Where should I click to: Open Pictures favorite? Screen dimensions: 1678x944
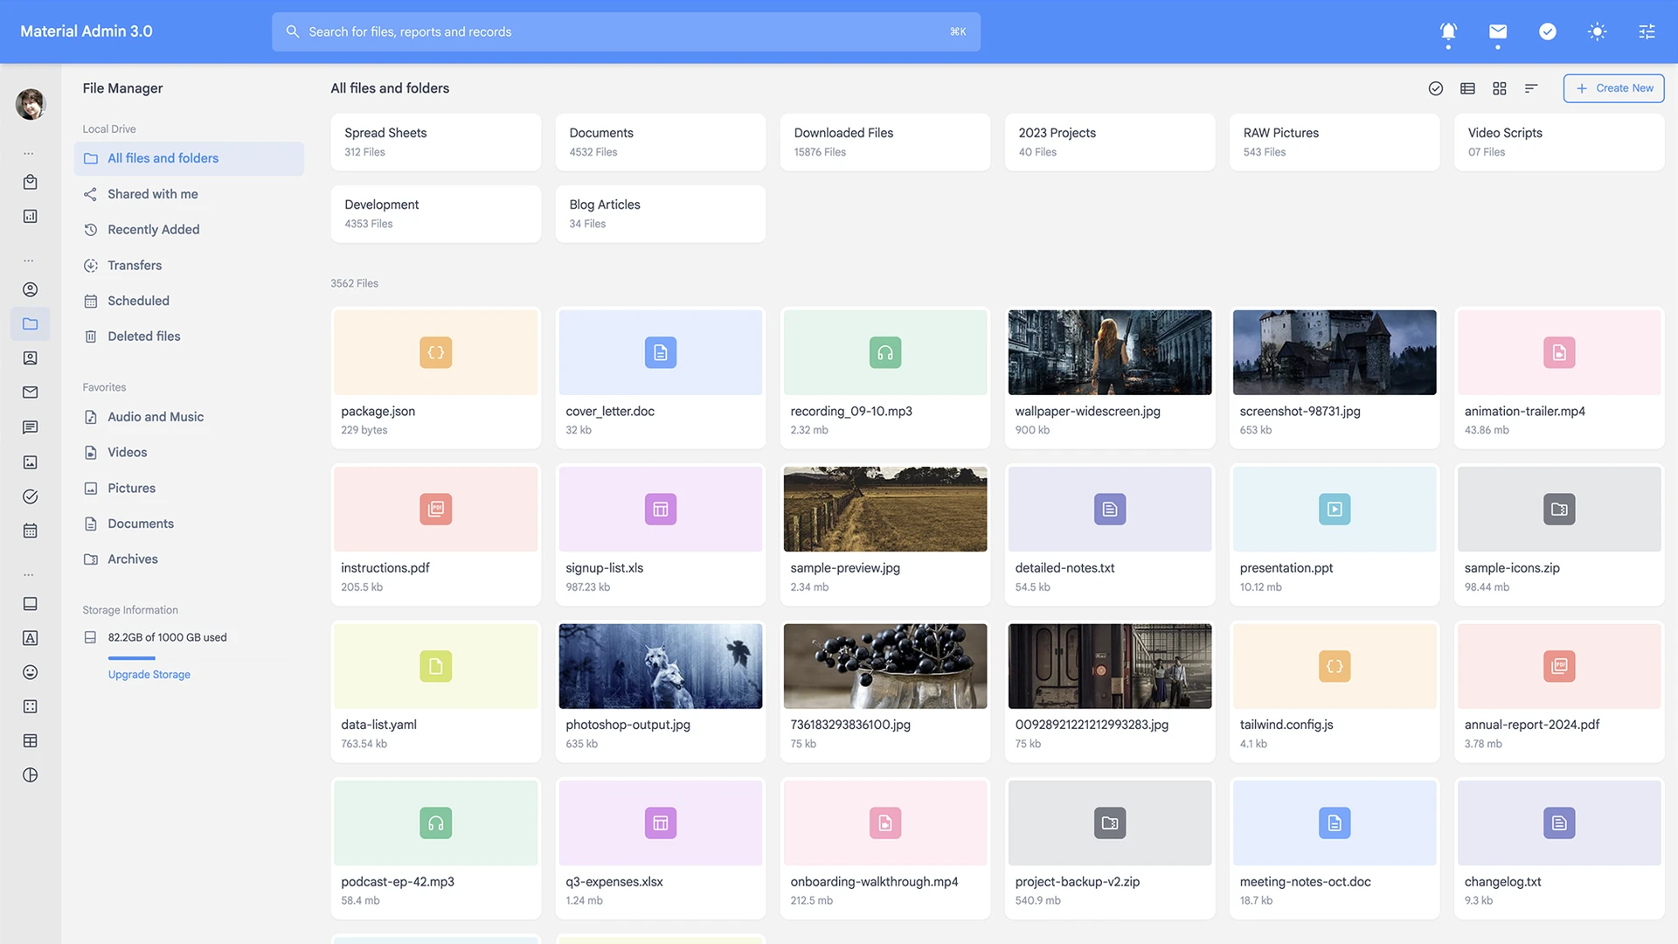click(x=189, y=488)
